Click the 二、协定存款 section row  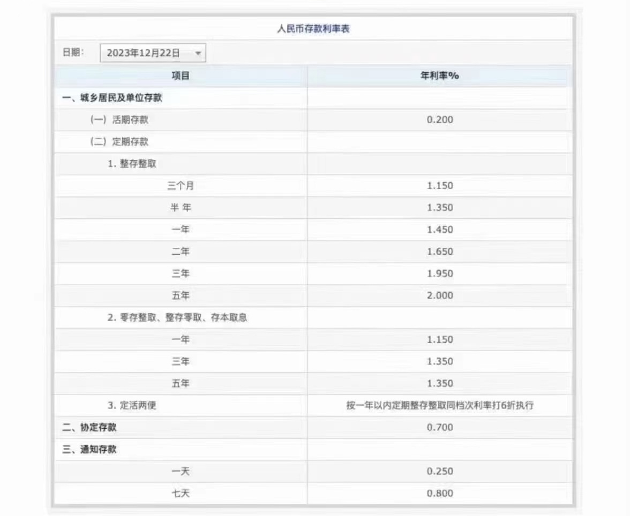pos(89,427)
